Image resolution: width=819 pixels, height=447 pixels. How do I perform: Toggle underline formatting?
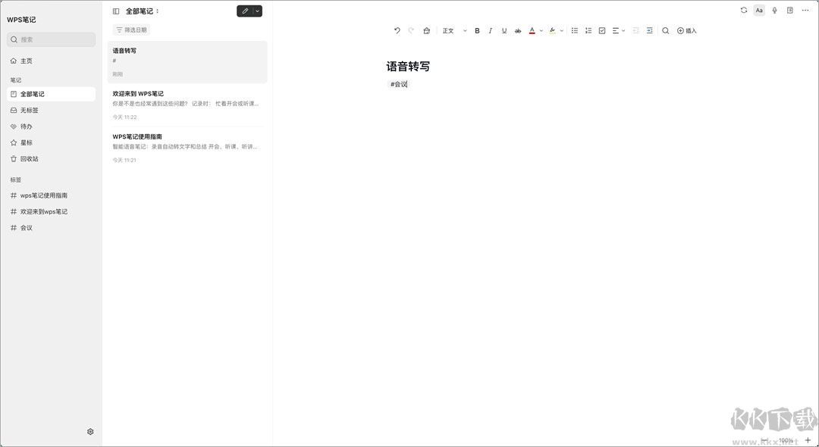click(x=504, y=30)
